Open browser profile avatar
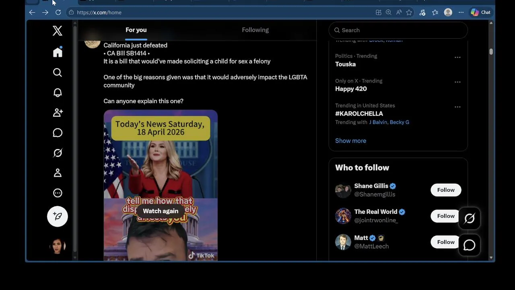515x290 pixels. click(448, 12)
